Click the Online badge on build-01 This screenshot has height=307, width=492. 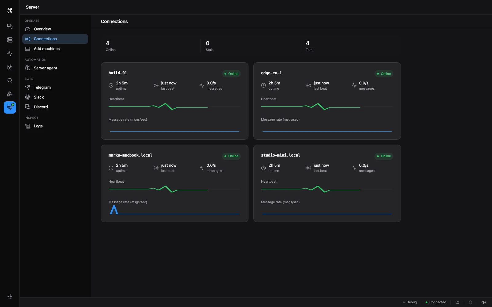(231, 74)
